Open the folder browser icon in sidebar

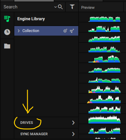tap(7, 46)
